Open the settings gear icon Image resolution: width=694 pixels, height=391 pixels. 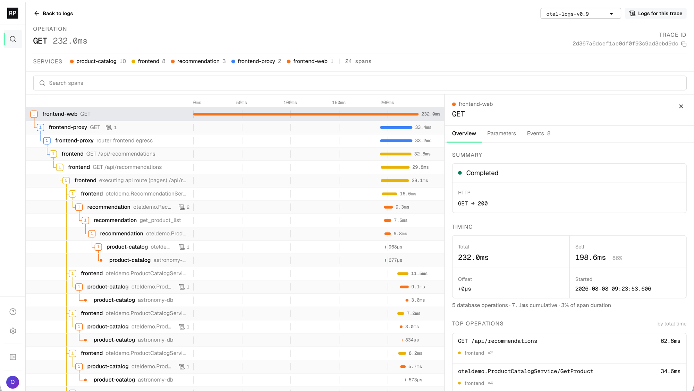pos(13,331)
